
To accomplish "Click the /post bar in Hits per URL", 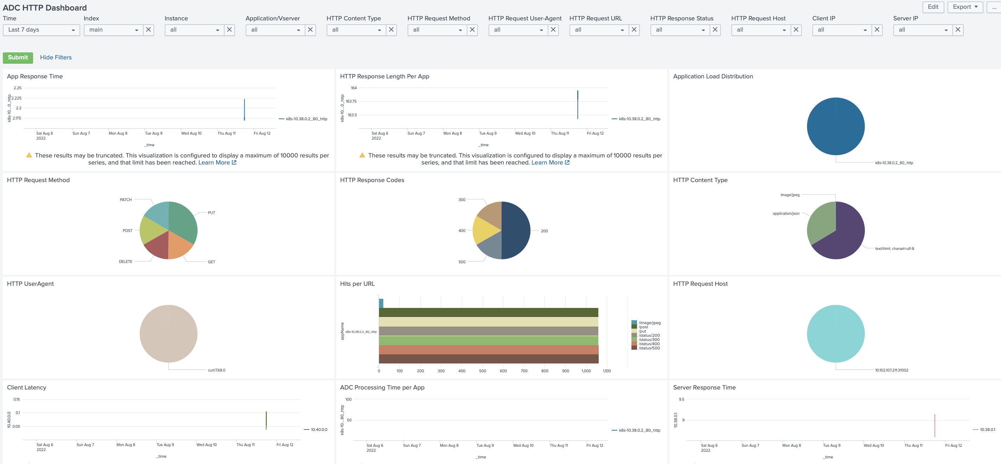I will pyautogui.click(x=489, y=312).
